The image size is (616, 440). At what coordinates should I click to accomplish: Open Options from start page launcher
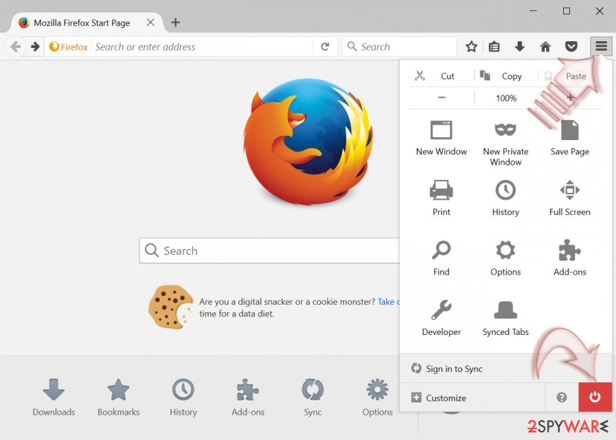coord(377,397)
